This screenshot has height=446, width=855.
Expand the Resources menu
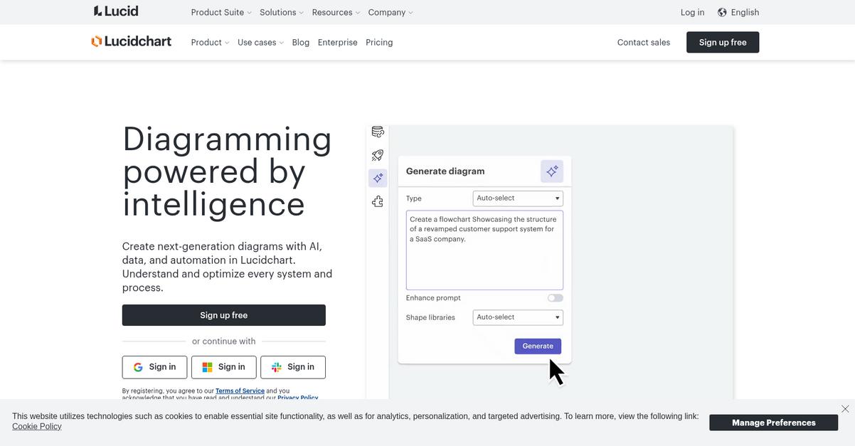click(x=336, y=12)
